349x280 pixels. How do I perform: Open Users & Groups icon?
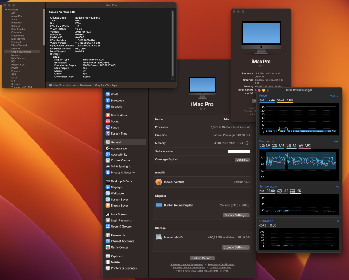[108, 226]
